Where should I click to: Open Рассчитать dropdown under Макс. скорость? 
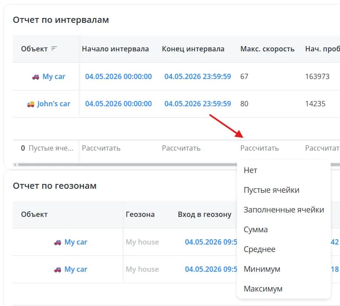click(260, 148)
